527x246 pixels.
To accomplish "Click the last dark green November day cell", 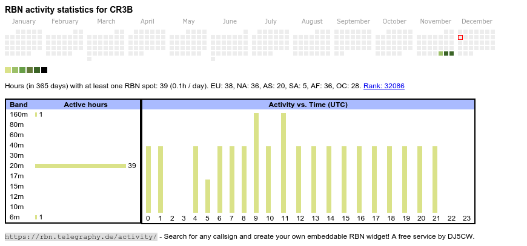I will (x=452, y=54).
